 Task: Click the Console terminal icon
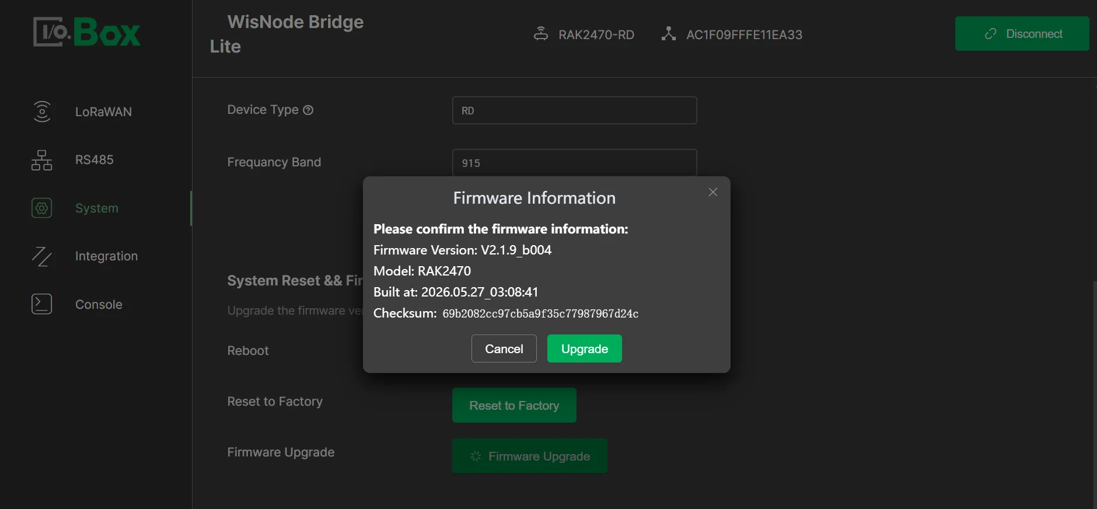[x=41, y=304]
